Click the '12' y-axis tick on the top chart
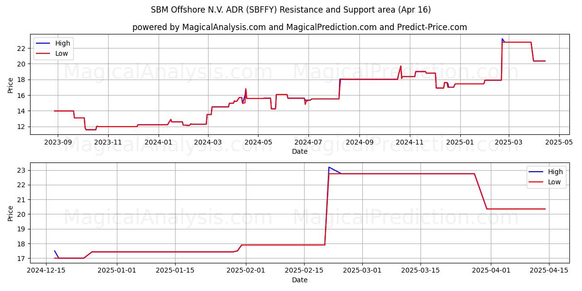Screen dimensions: 582x291 (x=22, y=127)
